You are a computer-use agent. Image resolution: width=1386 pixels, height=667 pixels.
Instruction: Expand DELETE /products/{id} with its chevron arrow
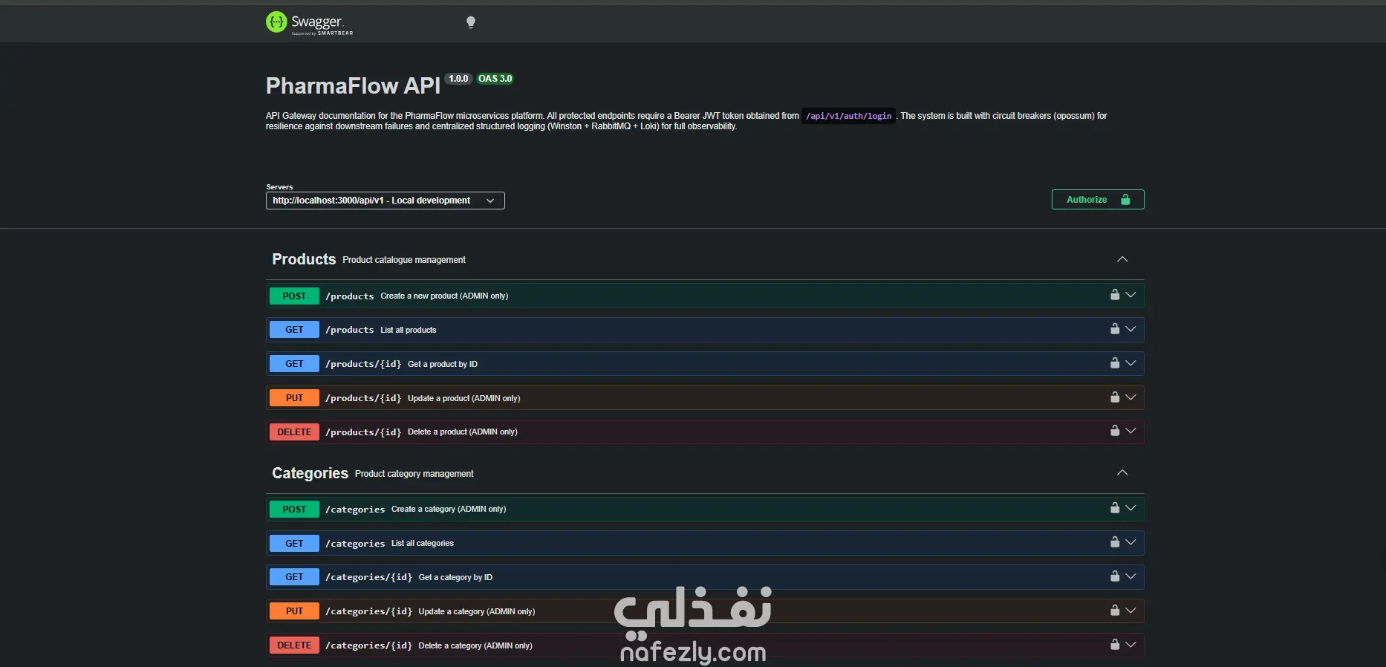tap(1130, 431)
